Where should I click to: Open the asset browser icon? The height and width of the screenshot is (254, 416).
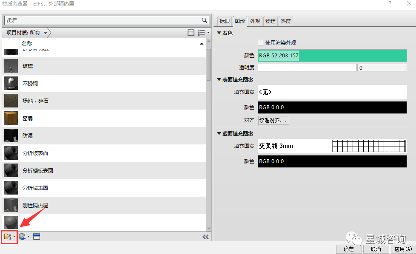37,237
